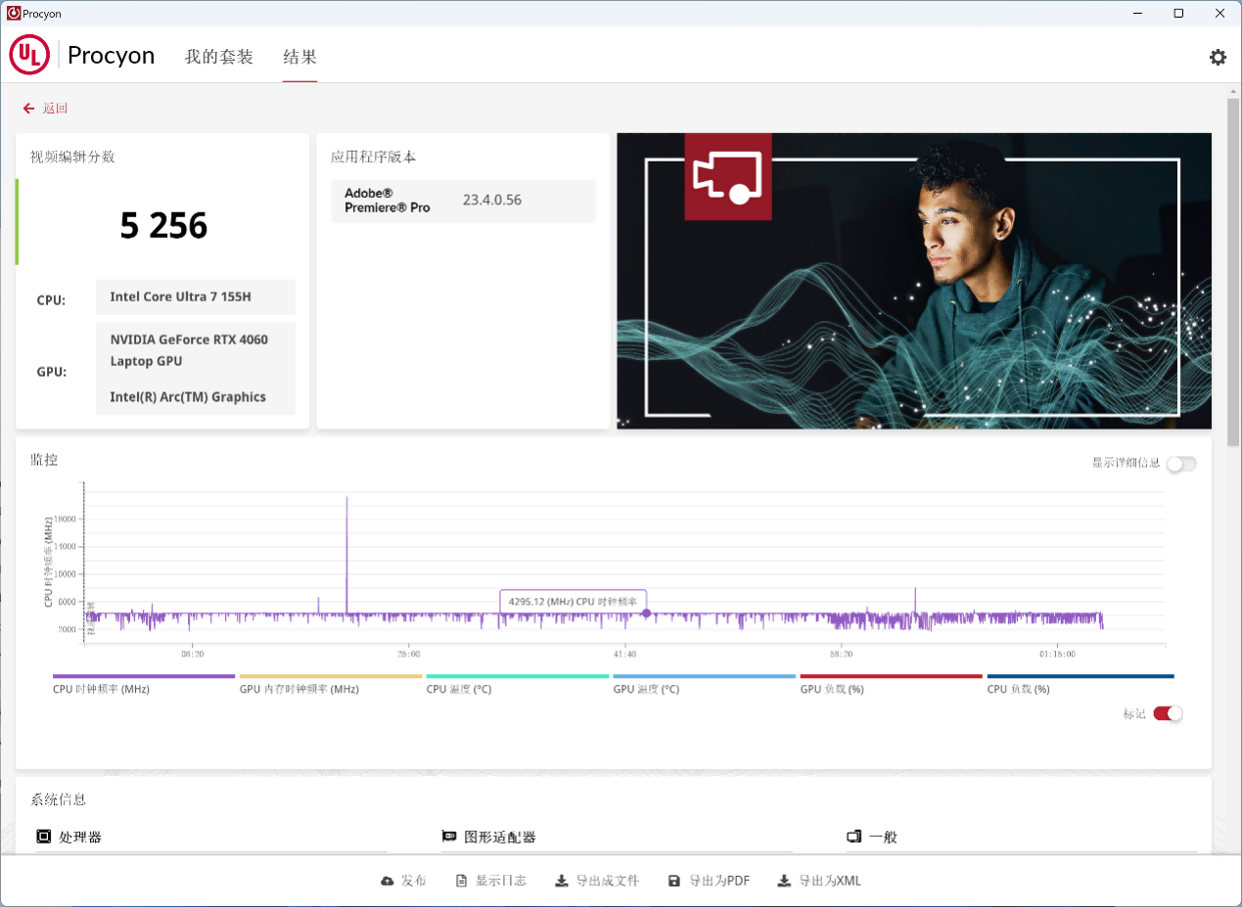Switch to the 我的套装 tab

pyautogui.click(x=218, y=57)
